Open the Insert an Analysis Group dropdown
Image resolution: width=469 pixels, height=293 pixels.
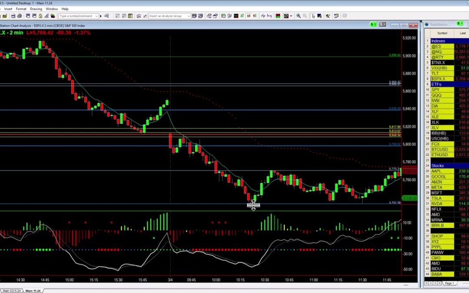[189, 16]
